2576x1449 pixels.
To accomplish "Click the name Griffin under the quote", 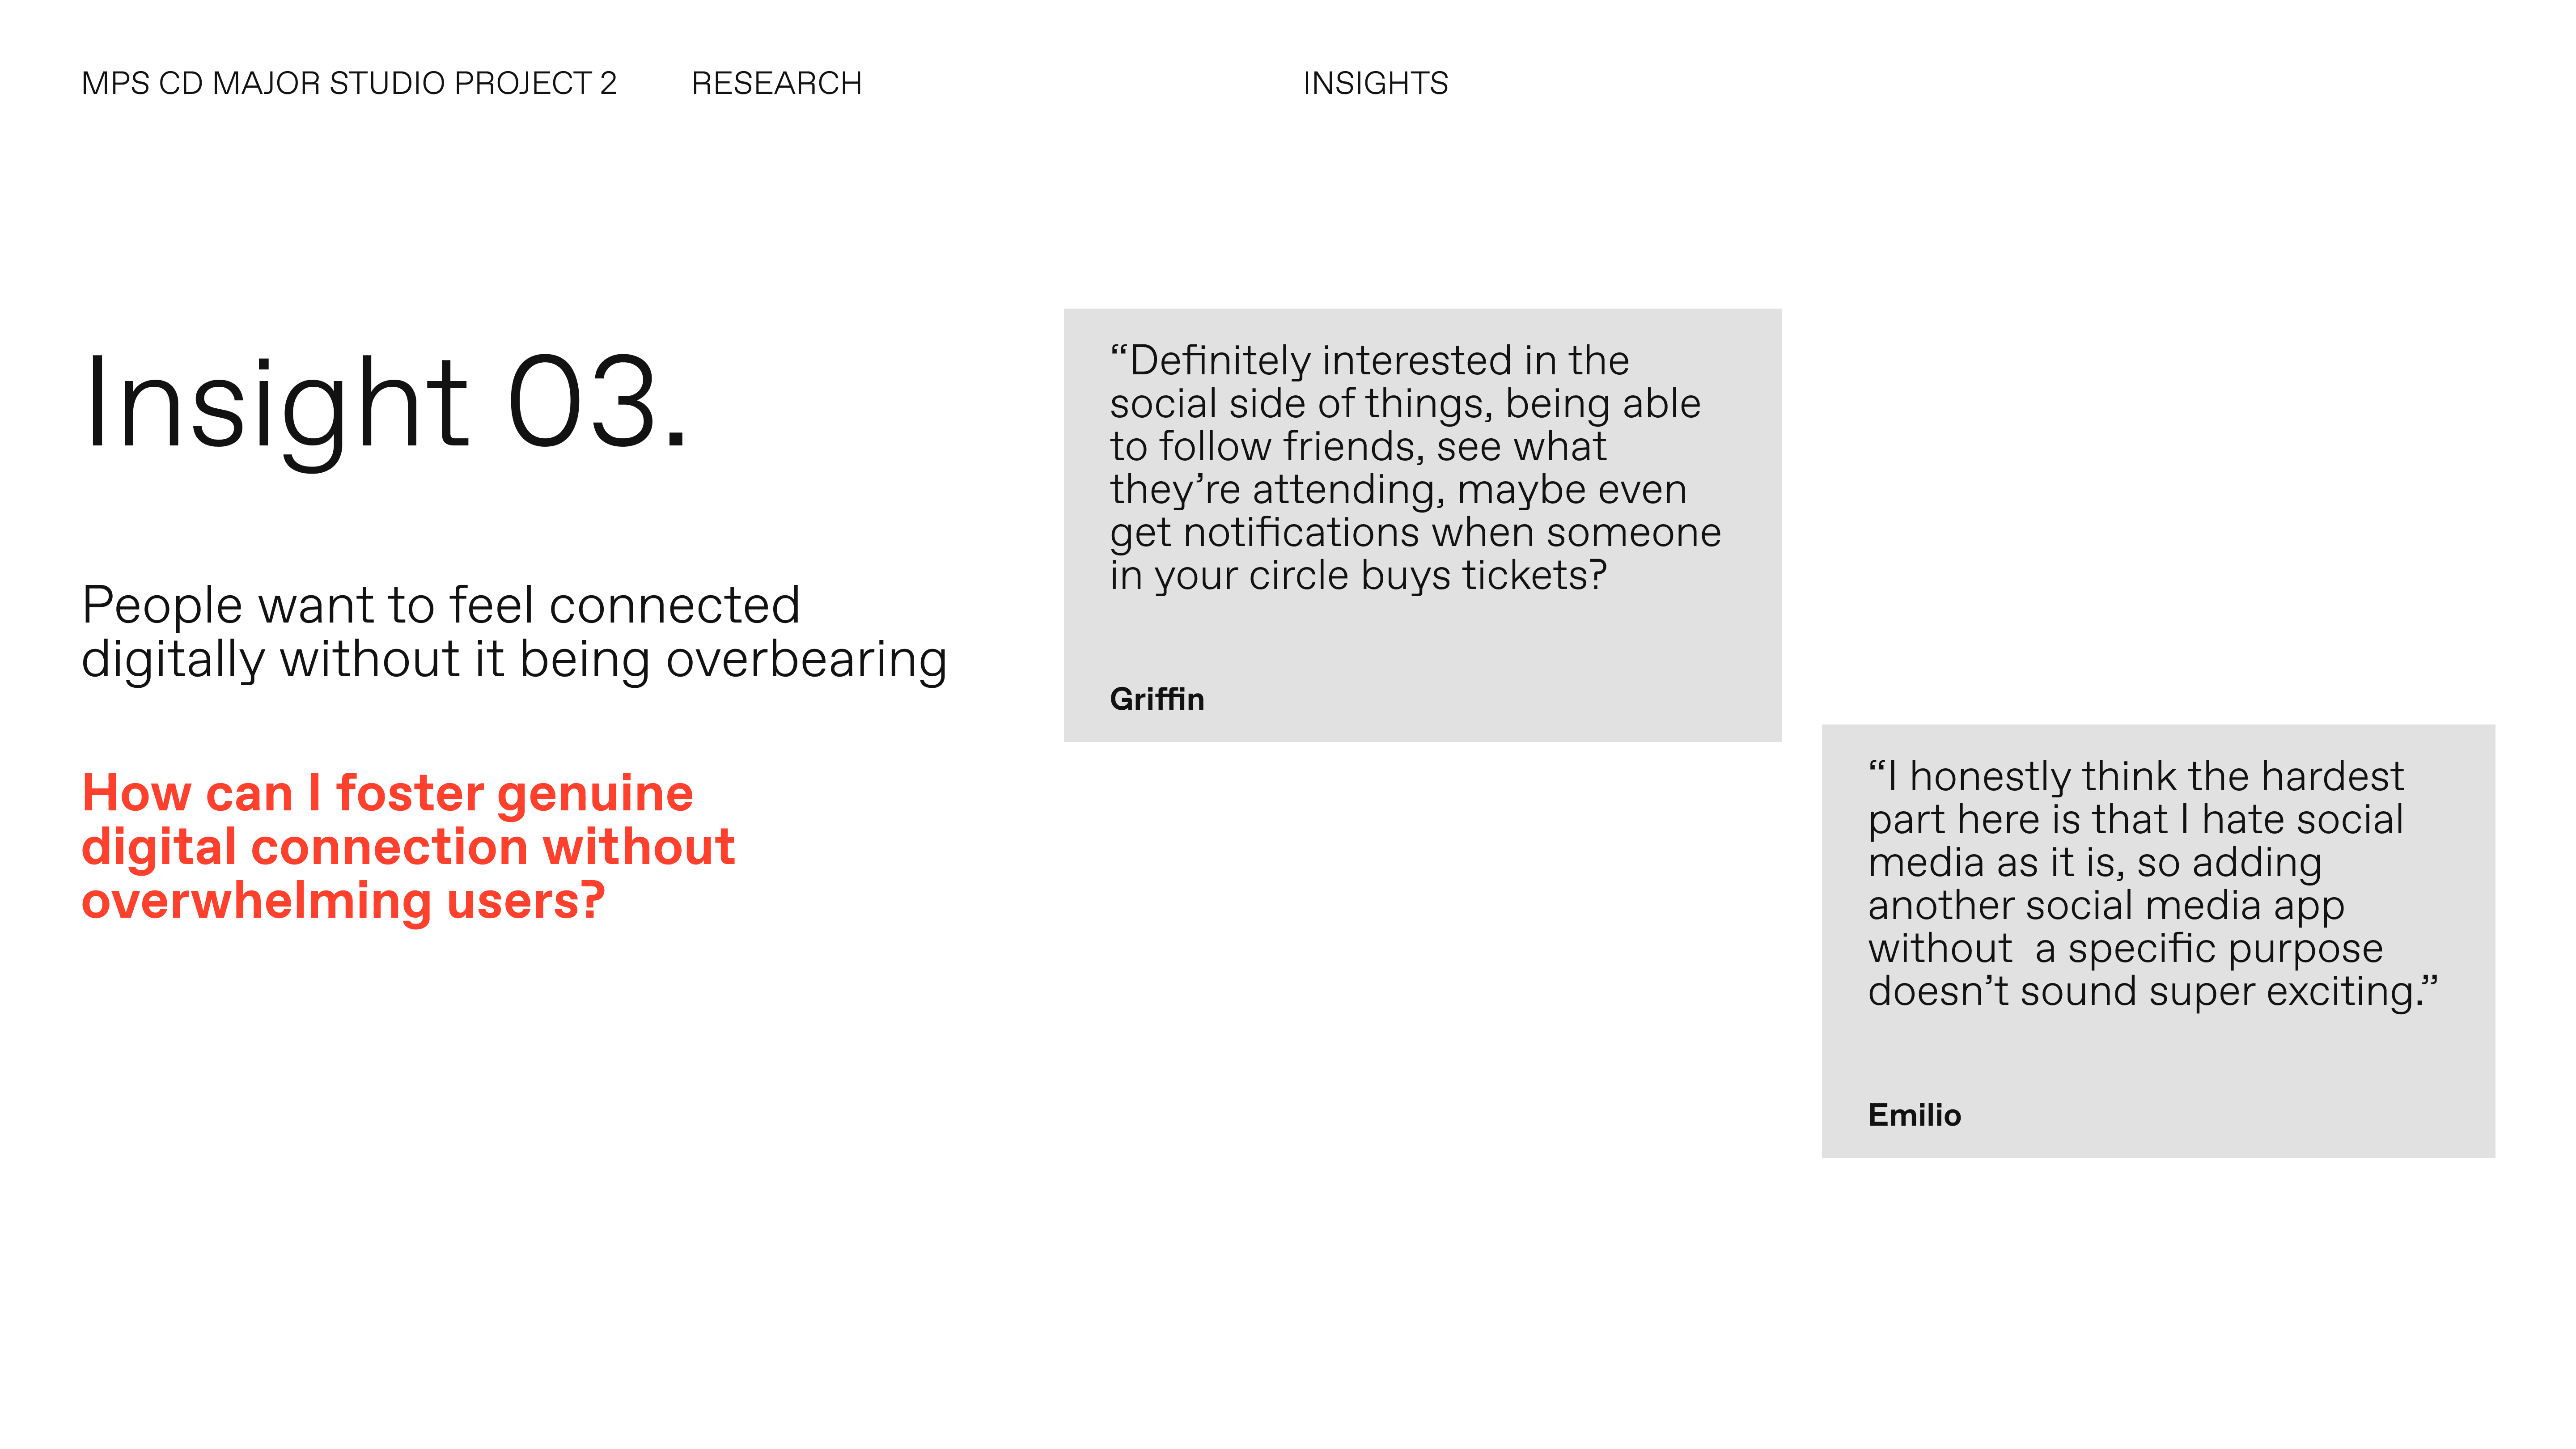I will point(1157,699).
